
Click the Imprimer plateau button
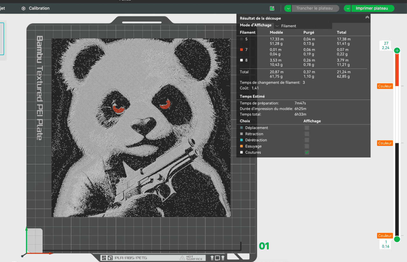(x=372, y=9)
